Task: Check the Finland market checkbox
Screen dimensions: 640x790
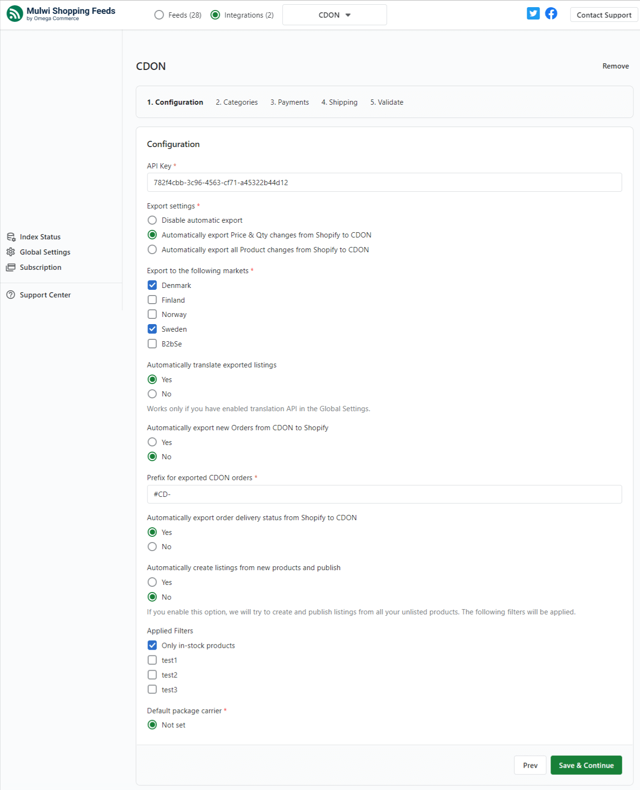Action: click(152, 300)
